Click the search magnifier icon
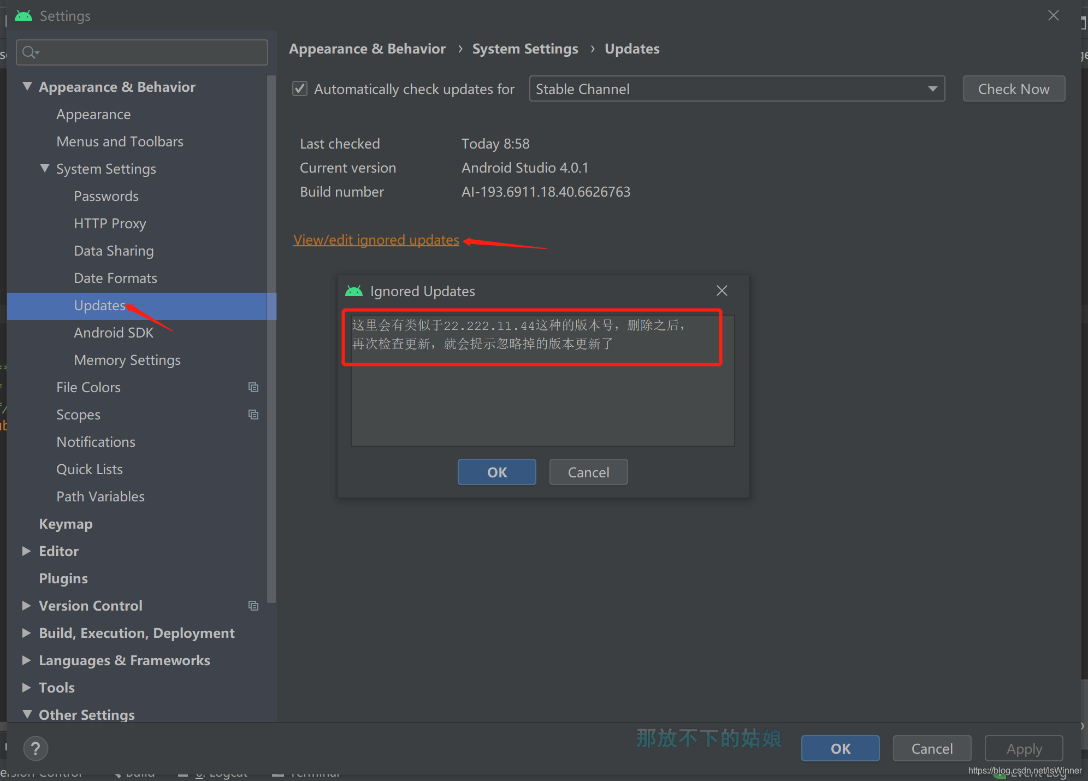The image size is (1088, 781). pyautogui.click(x=29, y=52)
